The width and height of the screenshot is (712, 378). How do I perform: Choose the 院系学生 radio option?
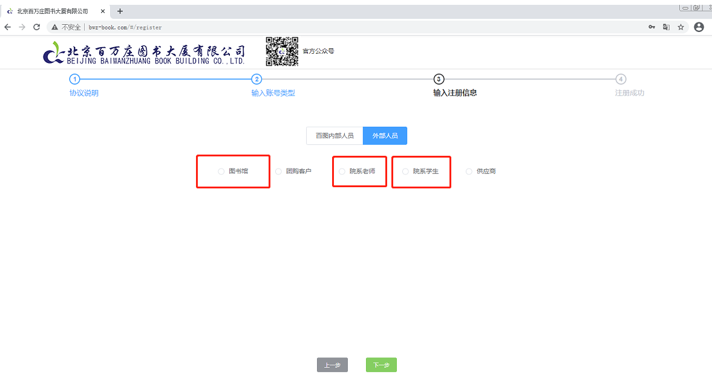[x=406, y=171]
